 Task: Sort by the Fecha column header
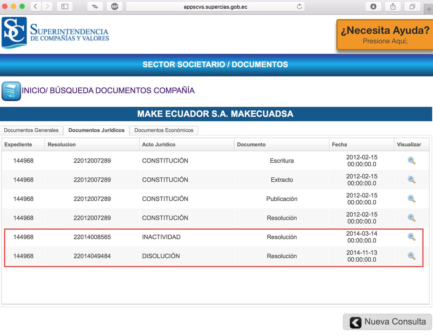point(362,144)
